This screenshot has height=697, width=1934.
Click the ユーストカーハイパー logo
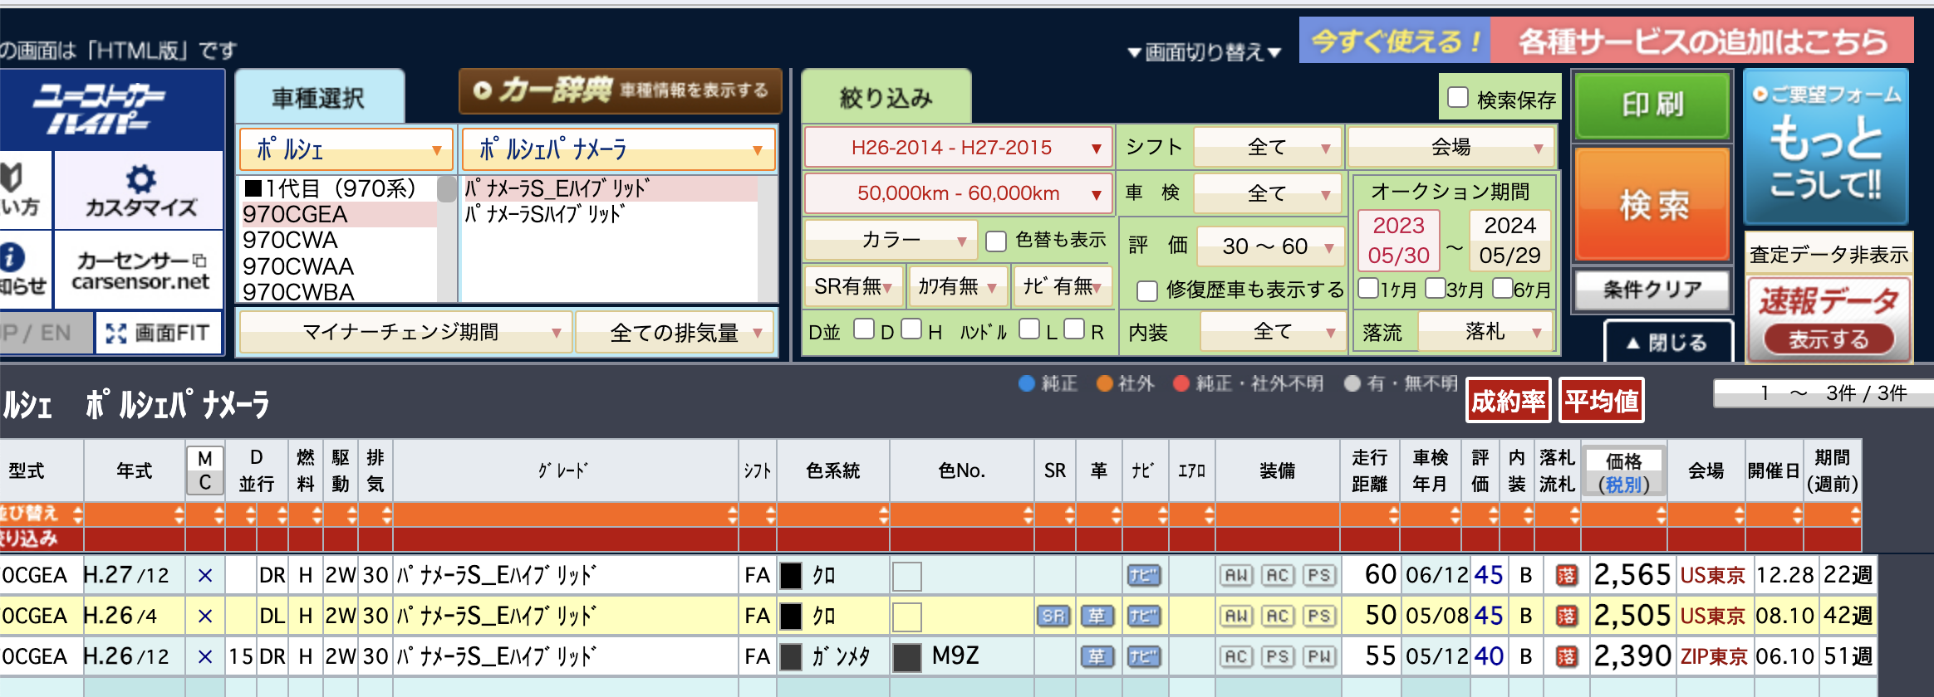(99, 110)
